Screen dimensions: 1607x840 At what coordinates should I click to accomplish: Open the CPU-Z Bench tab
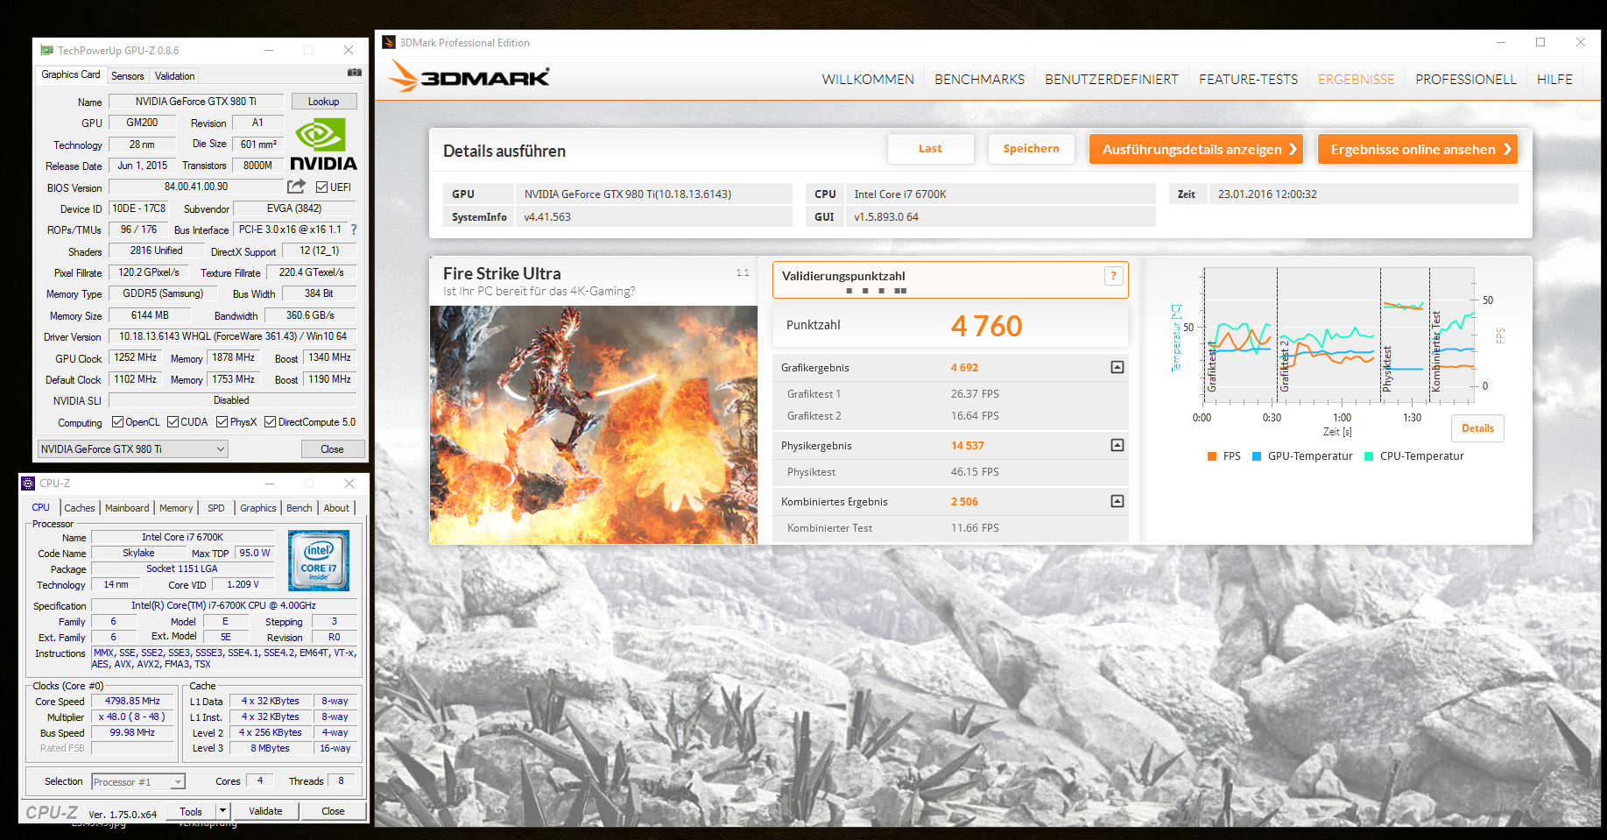(300, 508)
